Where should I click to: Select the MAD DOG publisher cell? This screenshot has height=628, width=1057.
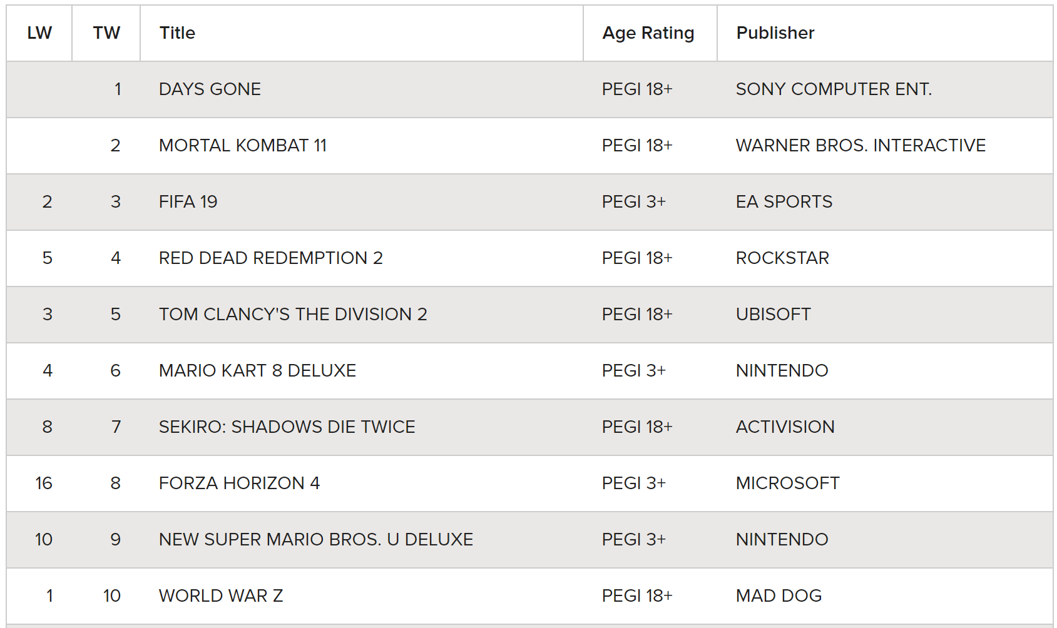[x=779, y=596]
